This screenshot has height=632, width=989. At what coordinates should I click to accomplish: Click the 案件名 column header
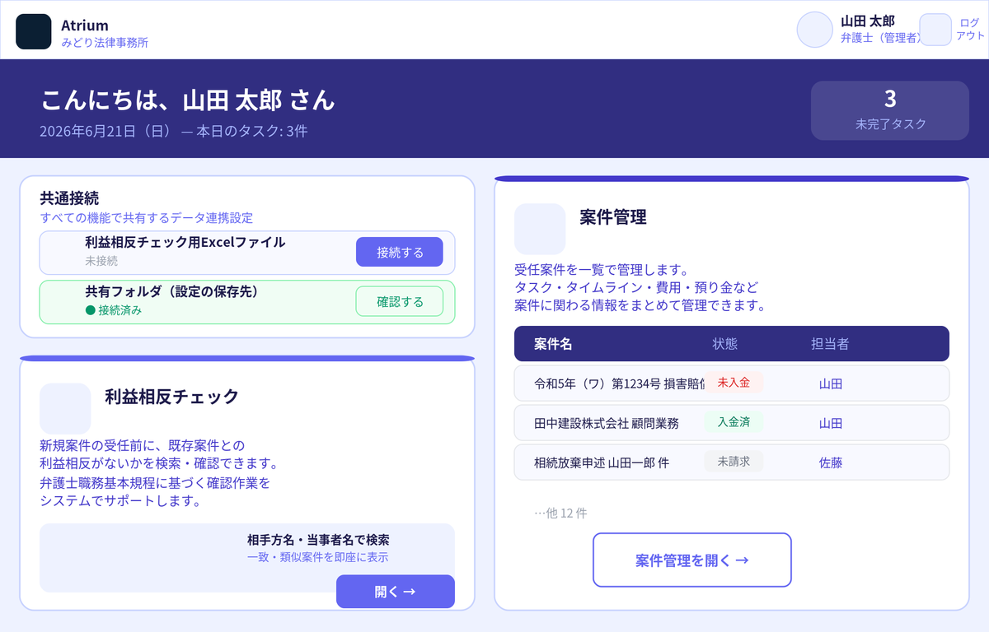[x=553, y=344]
